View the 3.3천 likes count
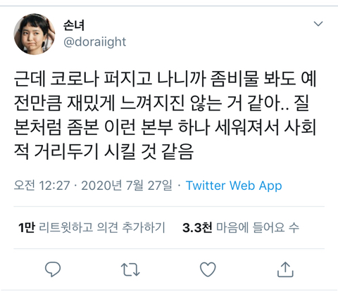The width and height of the screenshot is (338, 294). pos(197,228)
